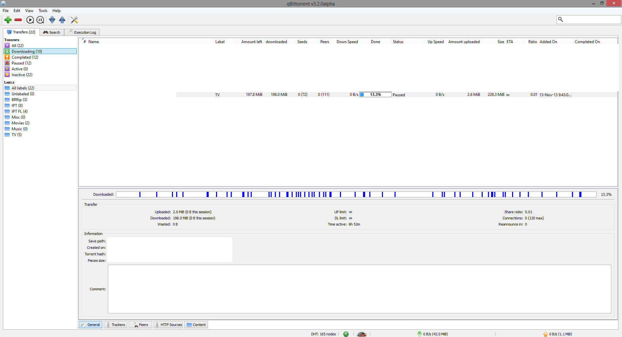
Task: Click the green download speed arrow icon
Action: [x=420, y=334]
